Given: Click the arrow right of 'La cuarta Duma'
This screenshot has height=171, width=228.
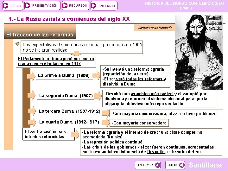Looking at the screenshot, I should click(x=105, y=123).
